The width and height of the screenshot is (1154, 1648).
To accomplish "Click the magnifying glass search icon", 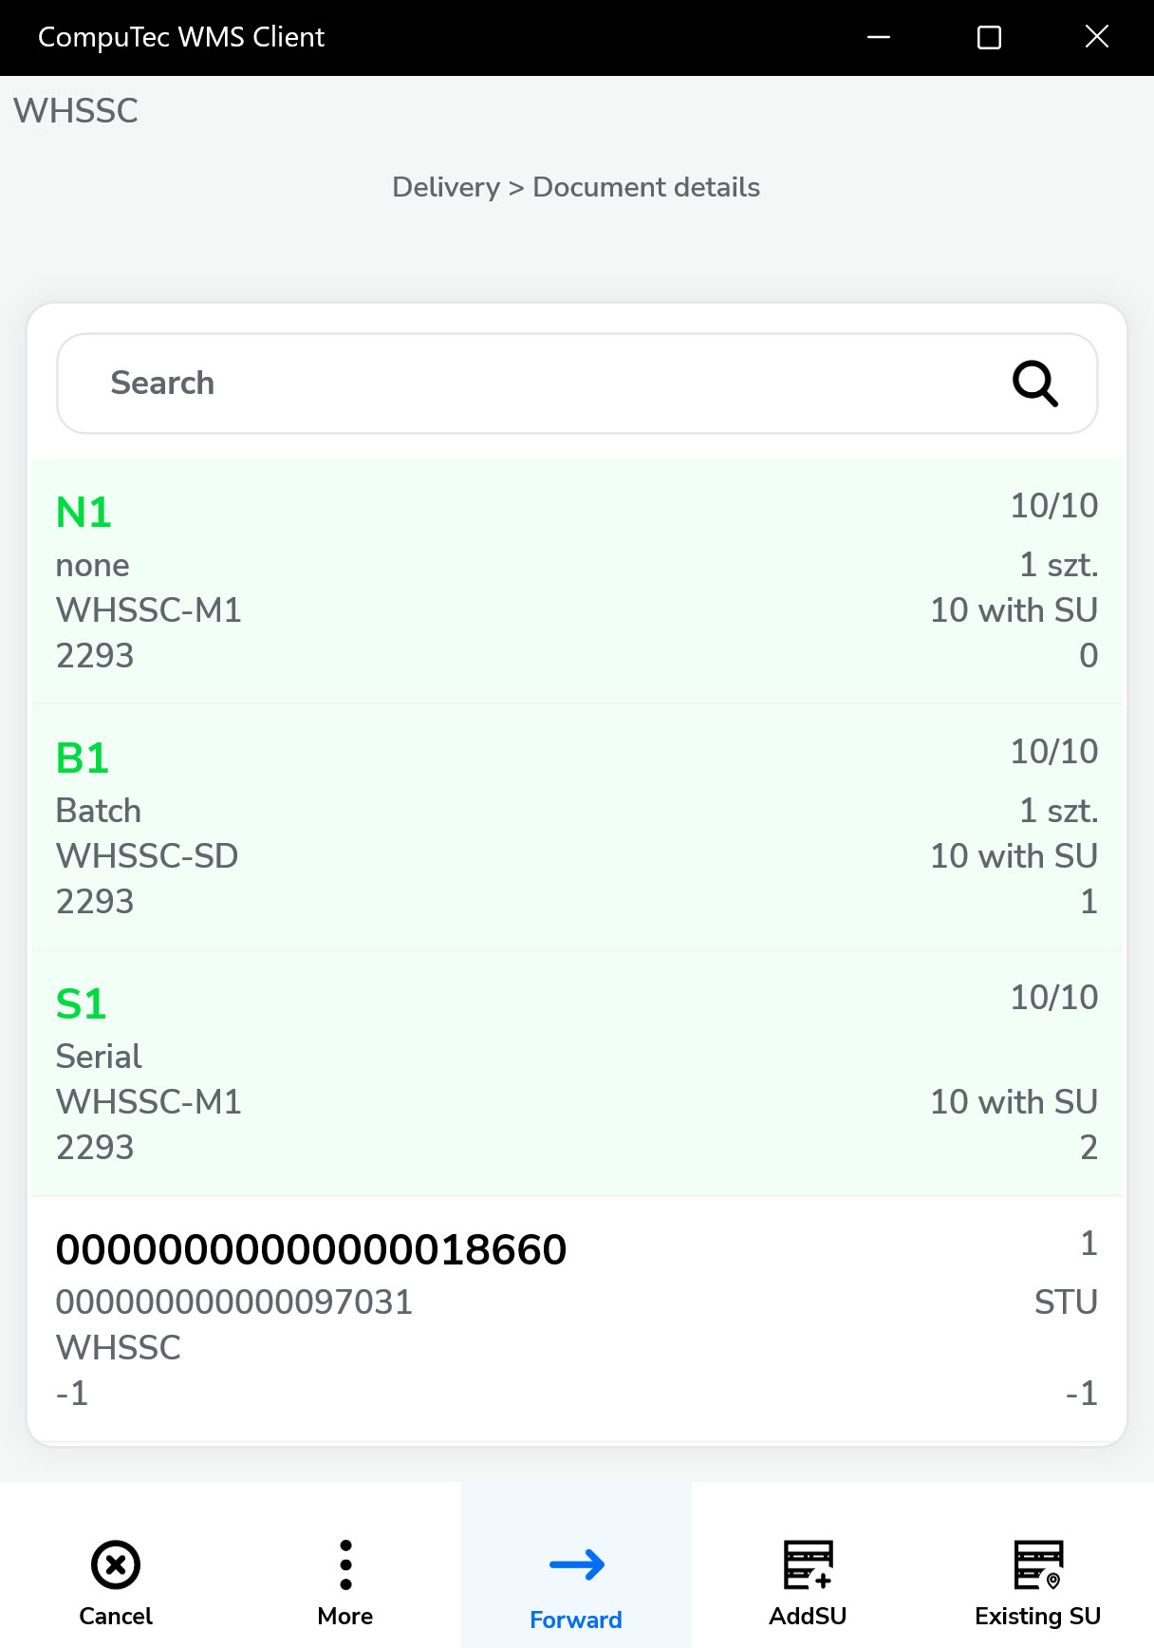I will click(1034, 384).
